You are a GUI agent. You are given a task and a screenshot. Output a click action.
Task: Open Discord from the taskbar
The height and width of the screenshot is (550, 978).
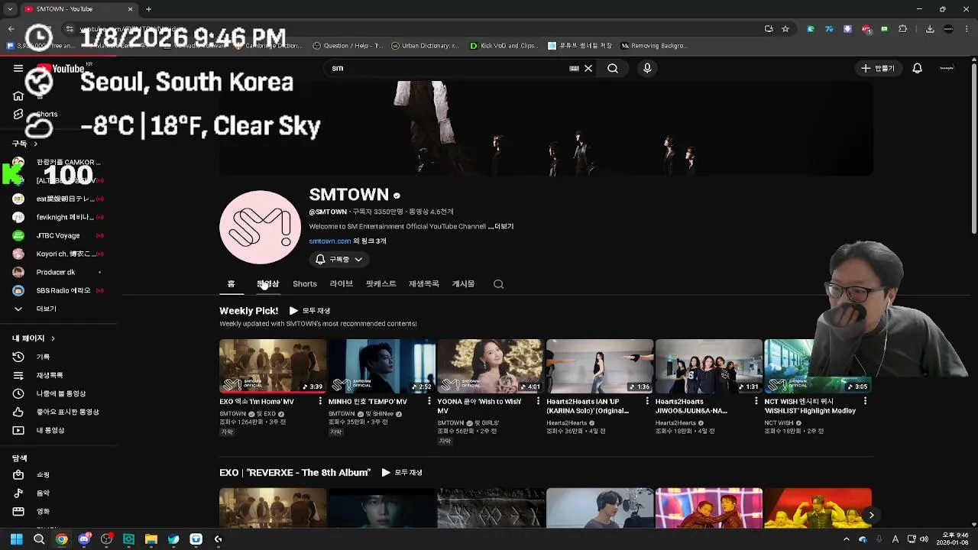84,539
